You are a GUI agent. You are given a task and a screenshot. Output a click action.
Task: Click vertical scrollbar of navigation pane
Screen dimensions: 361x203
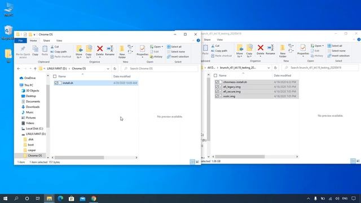[x=48, y=106]
